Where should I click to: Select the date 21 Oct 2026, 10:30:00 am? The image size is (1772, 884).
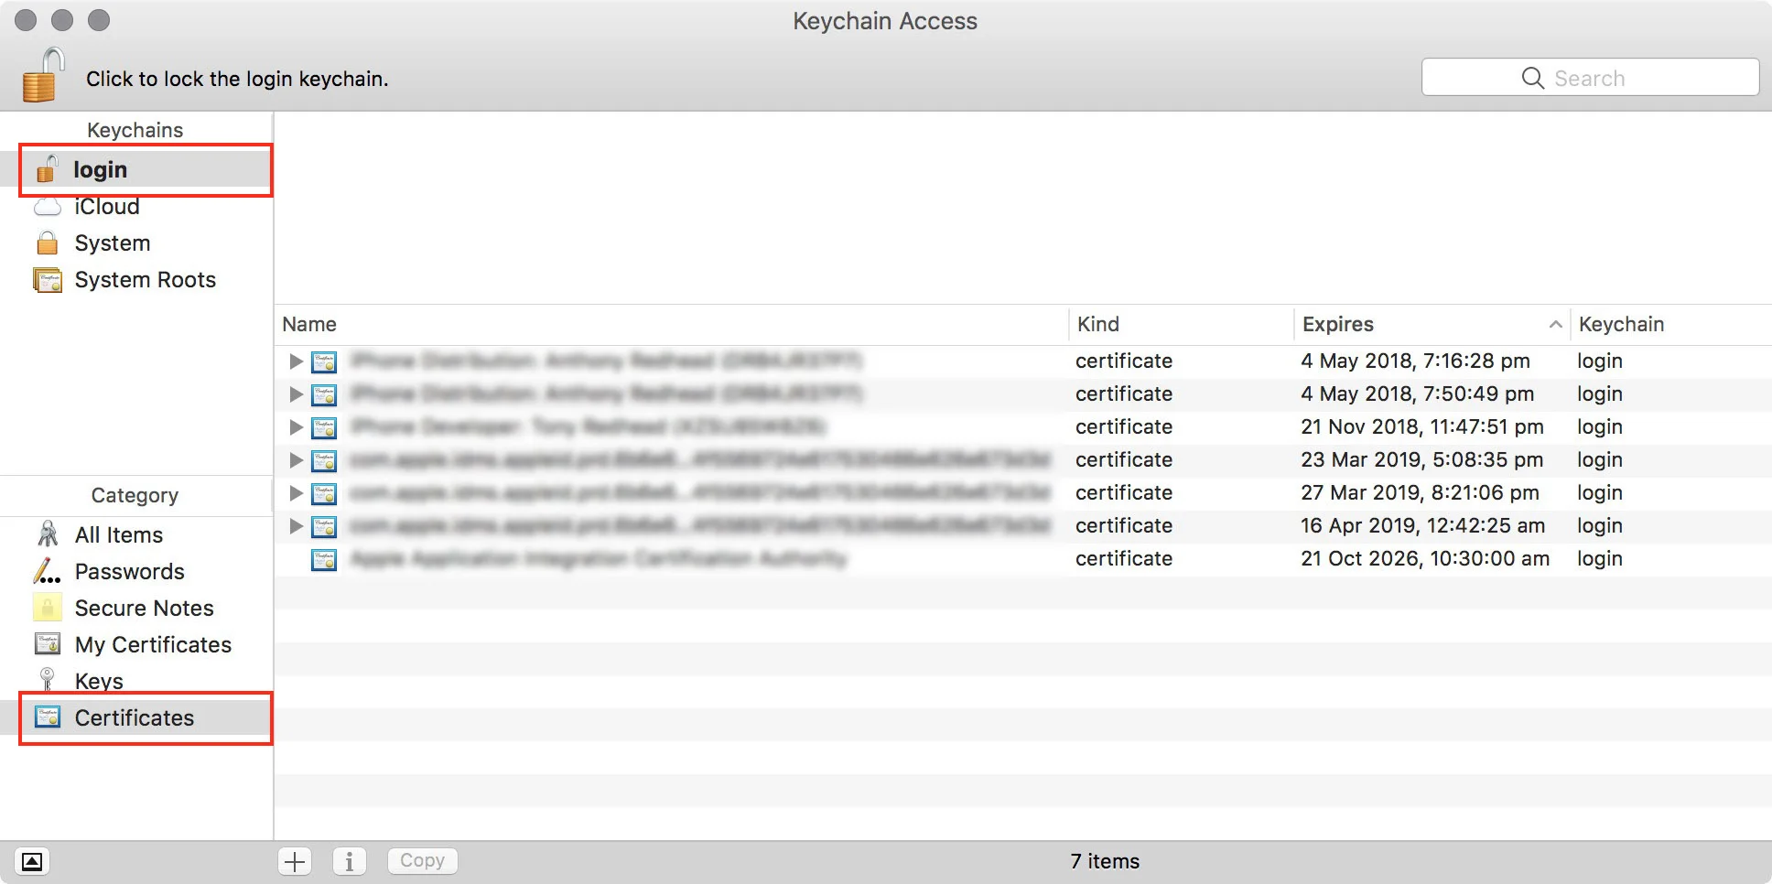click(1425, 559)
